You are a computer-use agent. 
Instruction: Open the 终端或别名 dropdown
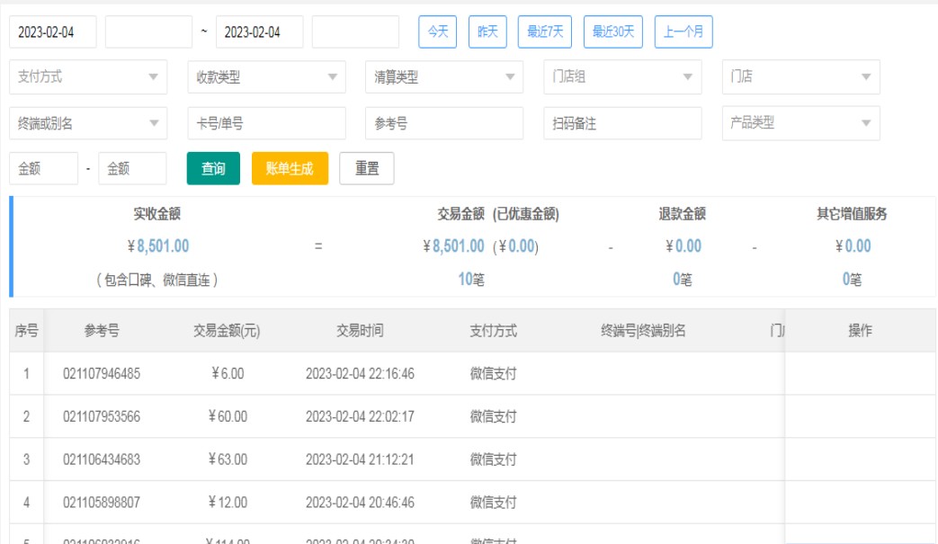(x=88, y=123)
